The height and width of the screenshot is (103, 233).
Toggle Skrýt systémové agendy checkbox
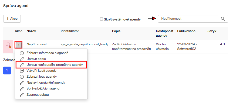coord(101,19)
